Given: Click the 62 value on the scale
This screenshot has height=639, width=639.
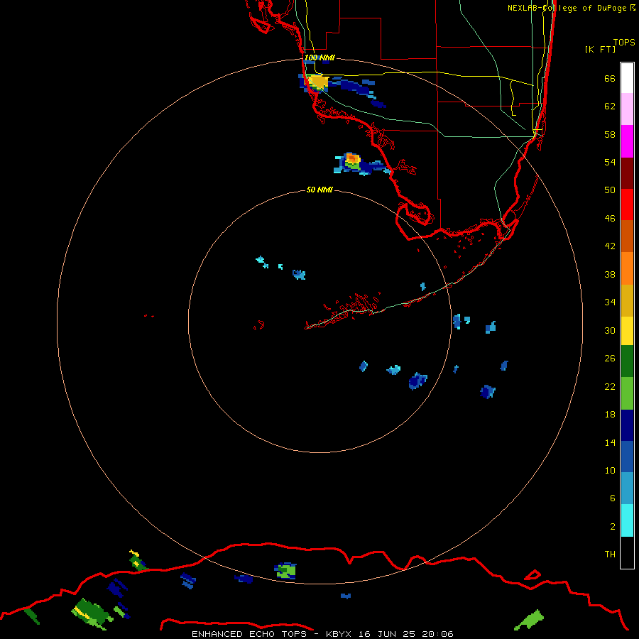Looking at the screenshot, I should [x=610, y=106].
